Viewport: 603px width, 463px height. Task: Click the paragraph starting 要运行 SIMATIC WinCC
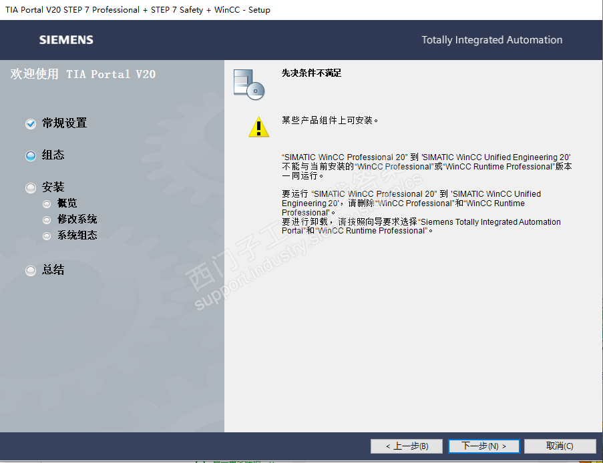[411, 203]
